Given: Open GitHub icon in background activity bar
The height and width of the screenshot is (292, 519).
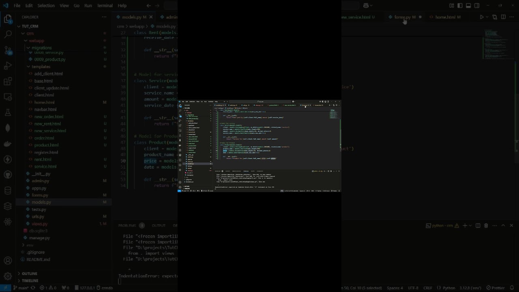Looking at the screenshot, I should 8,175.
